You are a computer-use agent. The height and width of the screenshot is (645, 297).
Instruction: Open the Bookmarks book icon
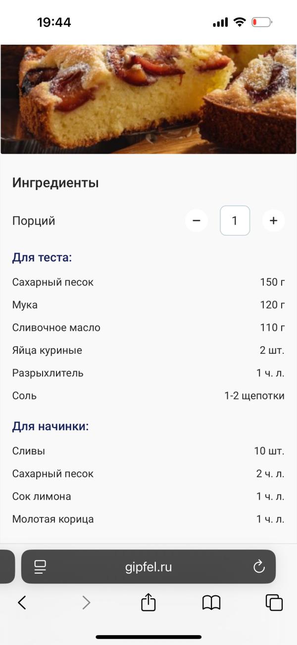(x=211, y=602)
